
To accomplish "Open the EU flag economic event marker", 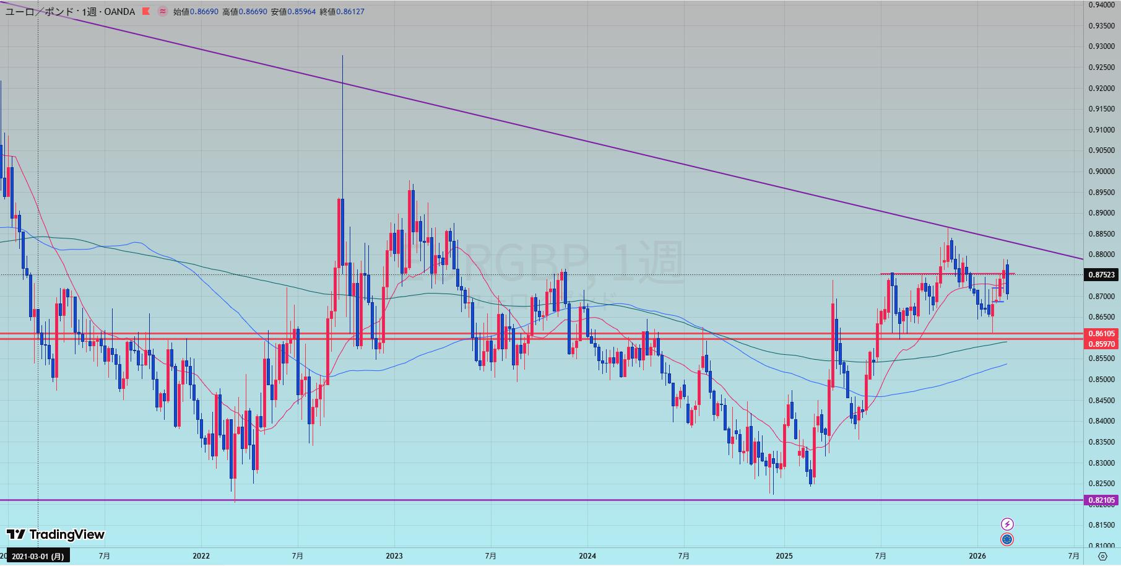I will pyautogui.click(x=1007, y=540).
